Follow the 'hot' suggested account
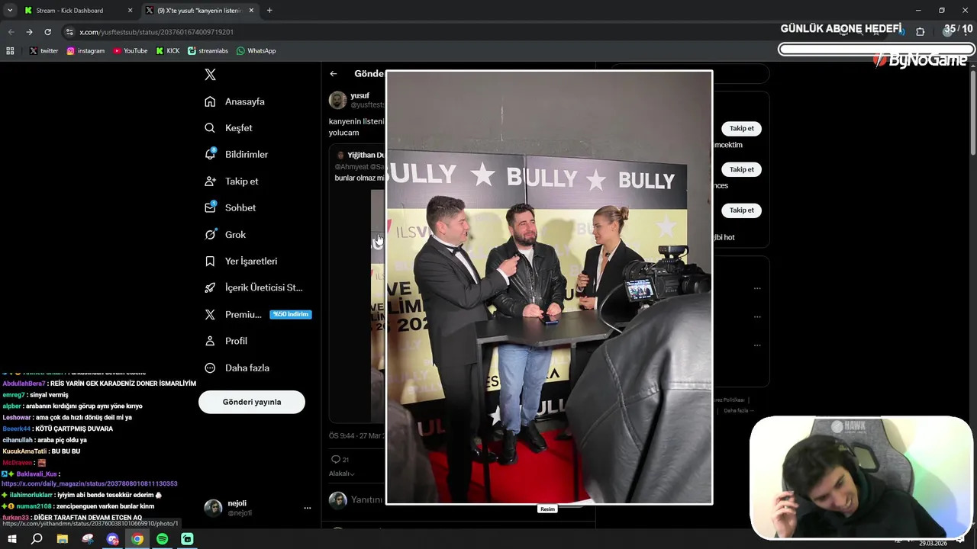 [x=741, y=210]
